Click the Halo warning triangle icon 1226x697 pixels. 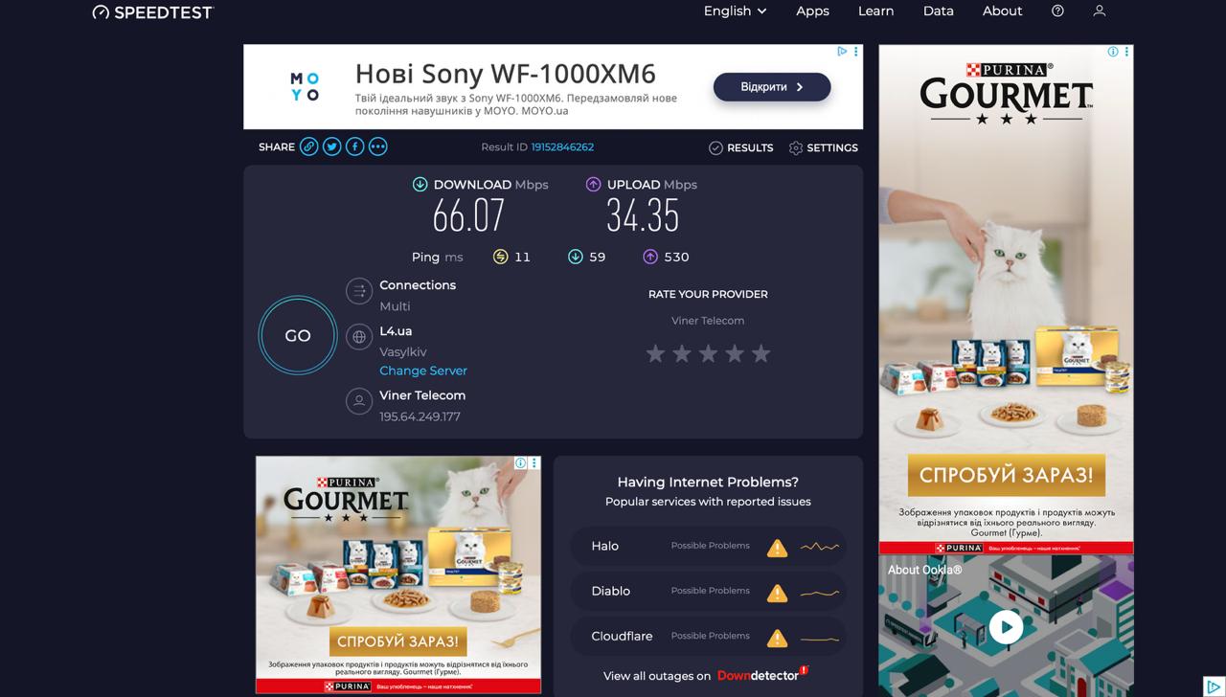pos(777,548)
